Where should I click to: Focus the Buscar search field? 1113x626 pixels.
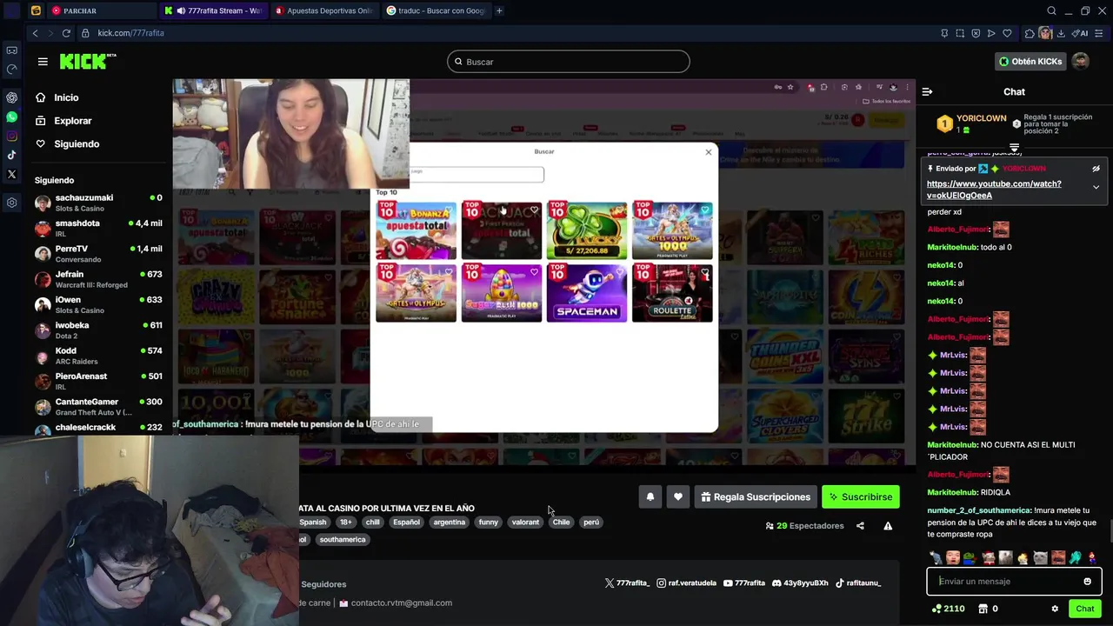569,62
